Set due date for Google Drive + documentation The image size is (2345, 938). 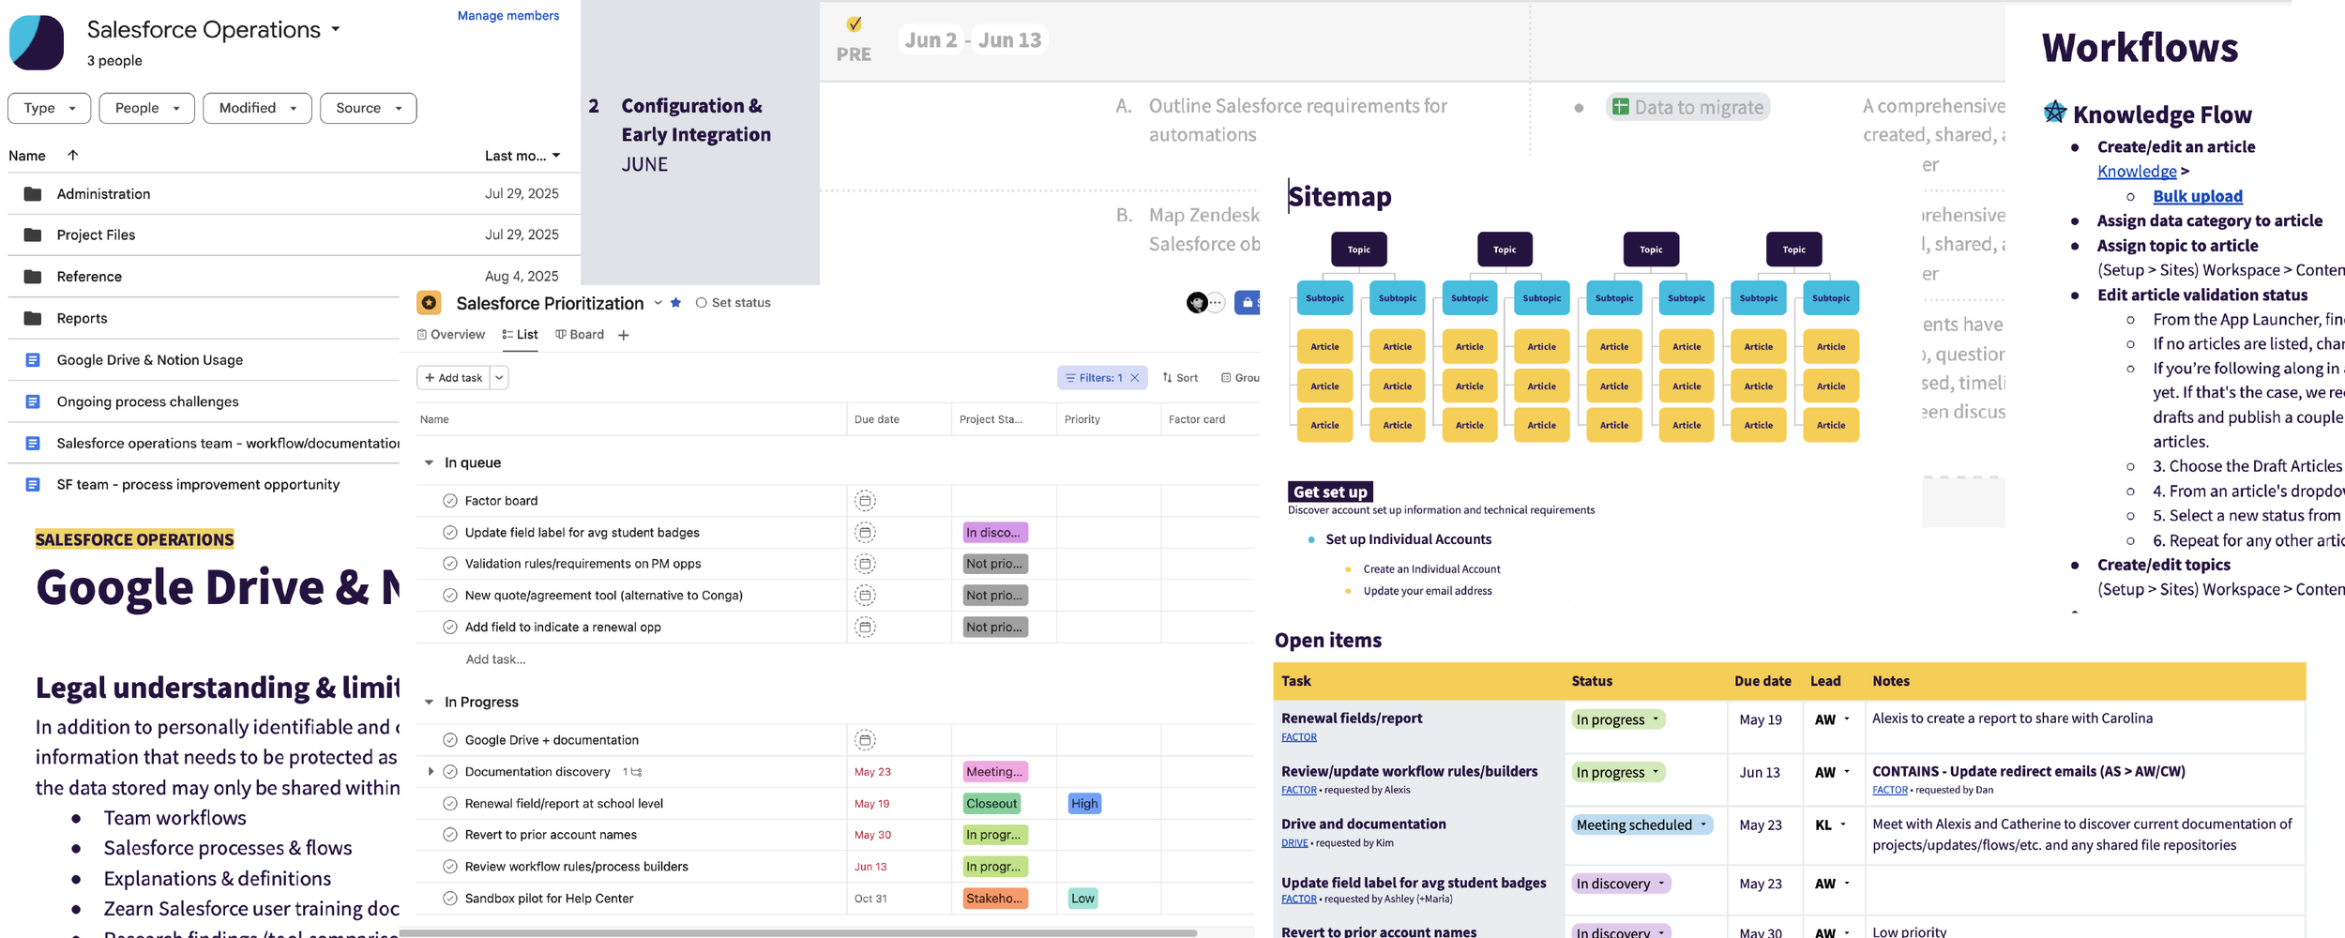point(865,740)
